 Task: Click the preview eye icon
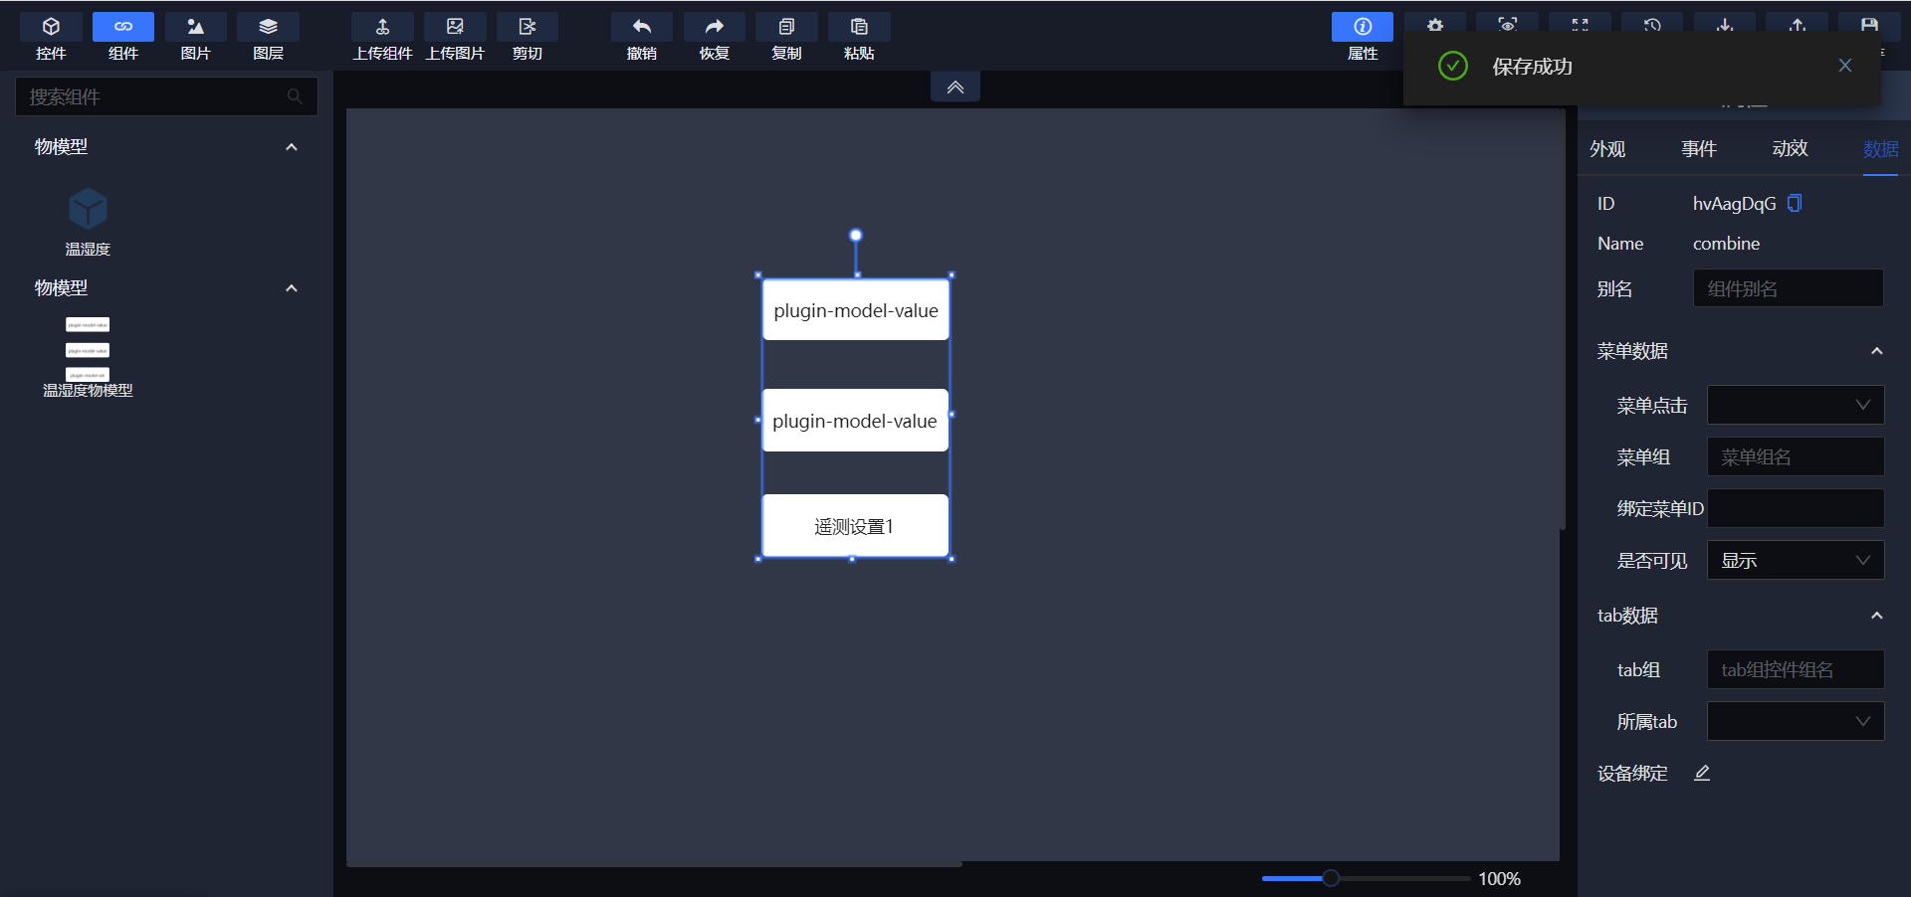point(1508,24)
